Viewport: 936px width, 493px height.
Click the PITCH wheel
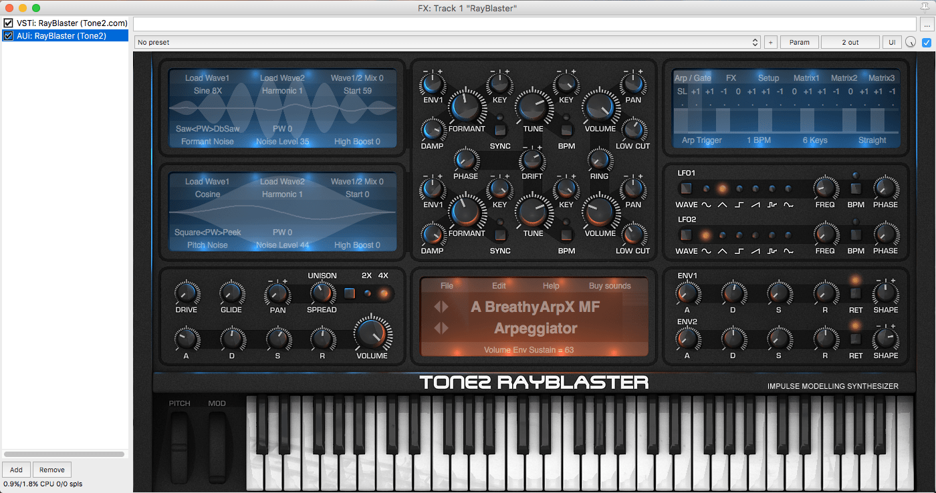click(179, 447)
